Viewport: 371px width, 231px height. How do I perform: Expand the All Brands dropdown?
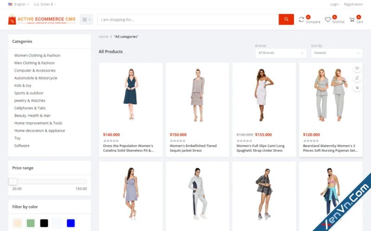pyautogui.click(x=281, y=53)
